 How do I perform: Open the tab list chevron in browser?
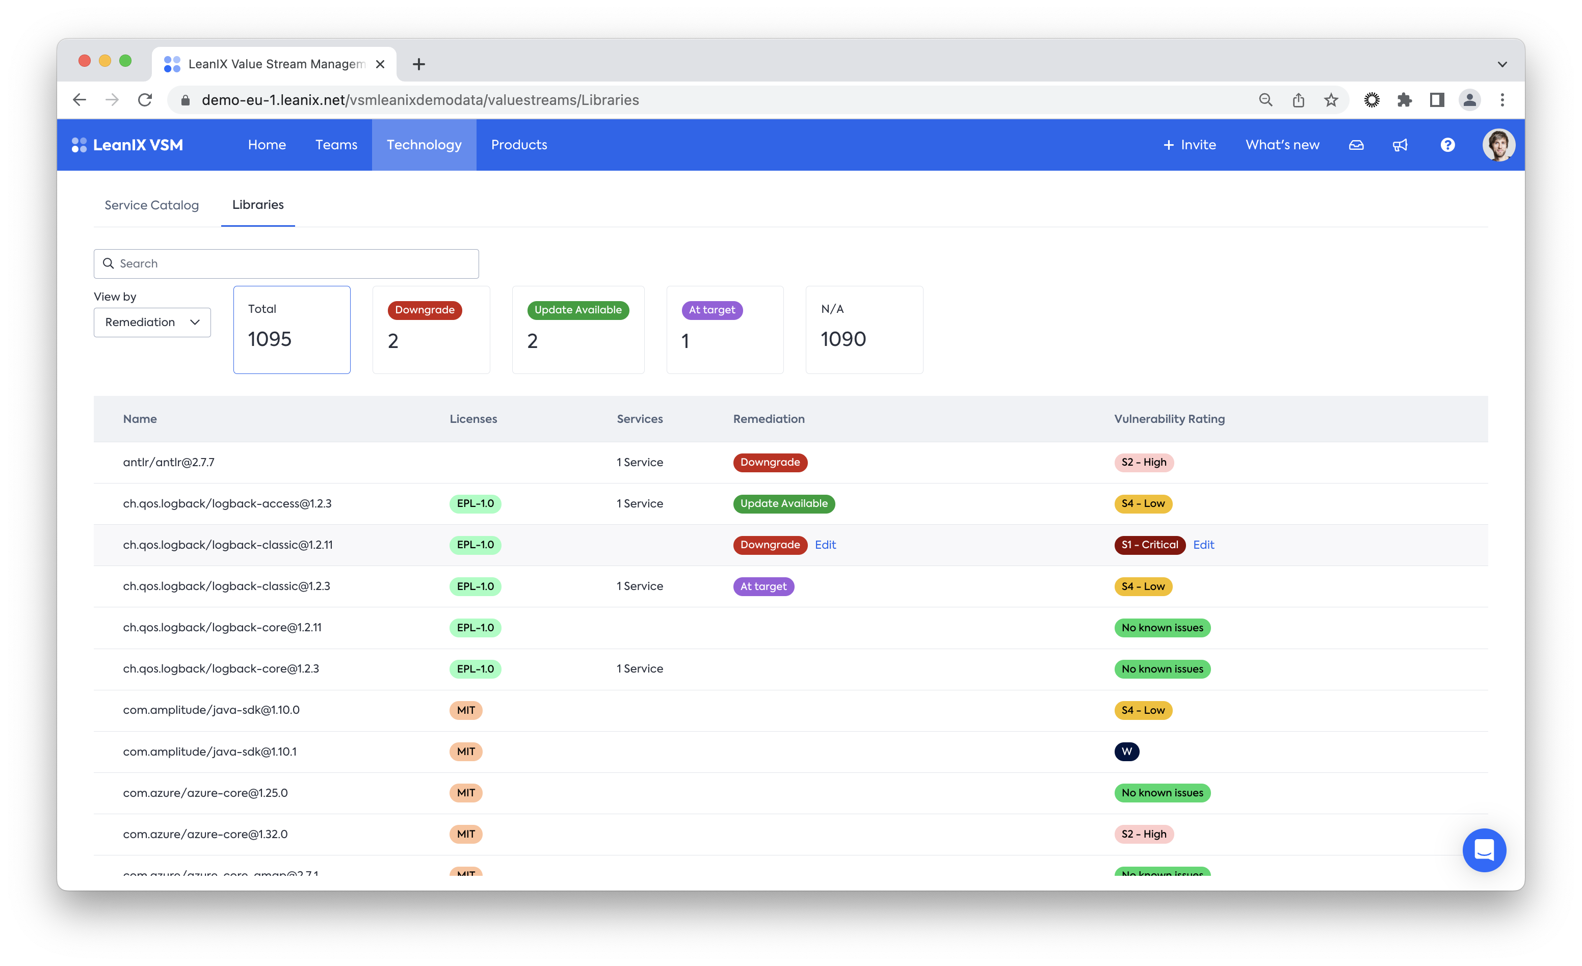1502,64
